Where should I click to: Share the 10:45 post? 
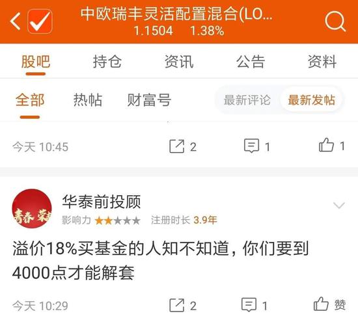pos(183,146)
